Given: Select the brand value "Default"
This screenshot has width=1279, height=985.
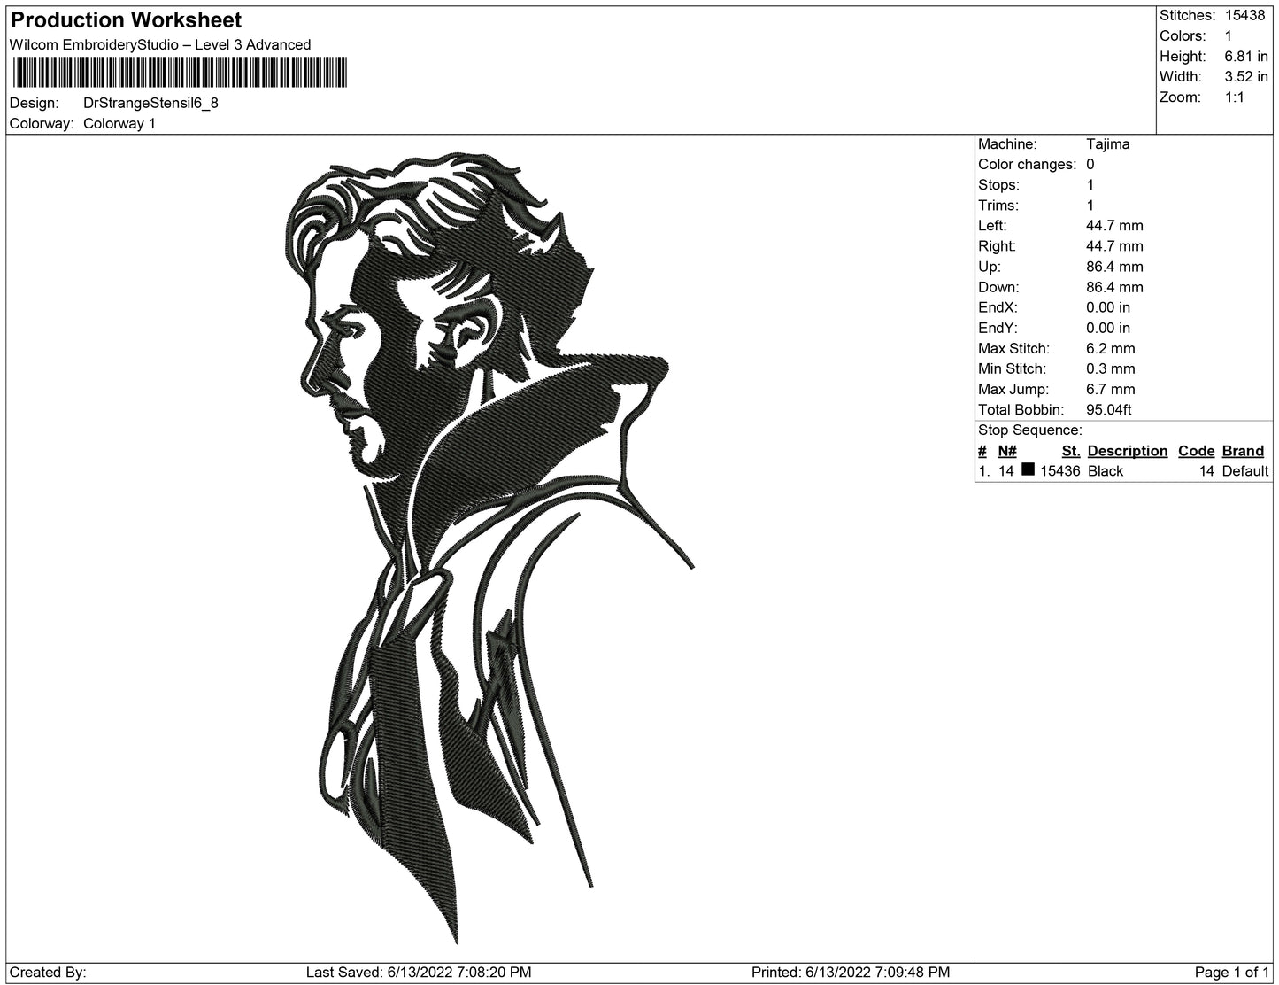Looking at the screenshot, I should pyautogui.click(x=1245, y=471).
